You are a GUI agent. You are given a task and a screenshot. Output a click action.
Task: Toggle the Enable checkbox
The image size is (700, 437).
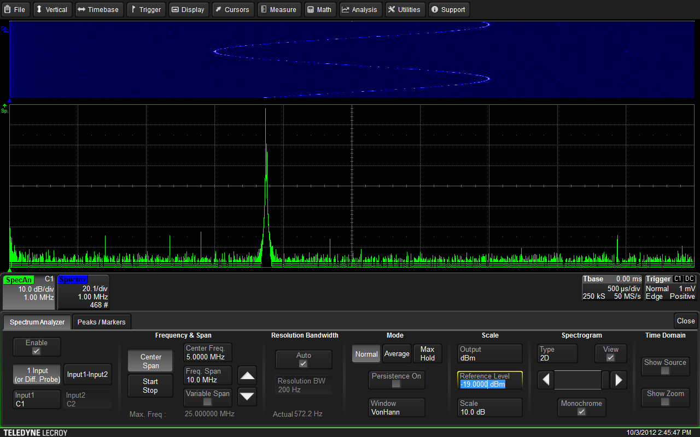click(x=37, y=351)
